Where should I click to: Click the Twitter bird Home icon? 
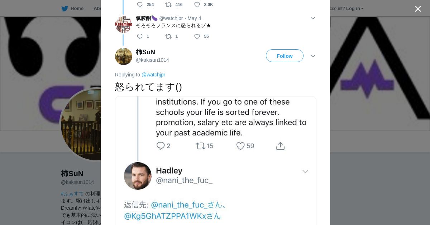[64, 9]
